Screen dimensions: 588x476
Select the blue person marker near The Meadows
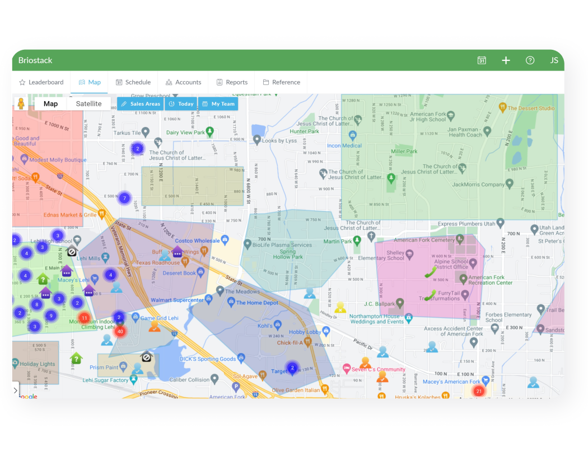[309, 293]
